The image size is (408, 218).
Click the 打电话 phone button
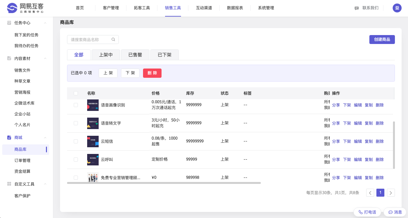367,212
